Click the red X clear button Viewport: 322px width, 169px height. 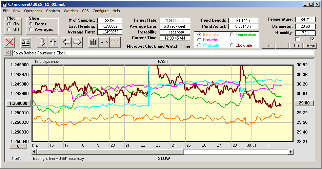(x=10, y=43)
